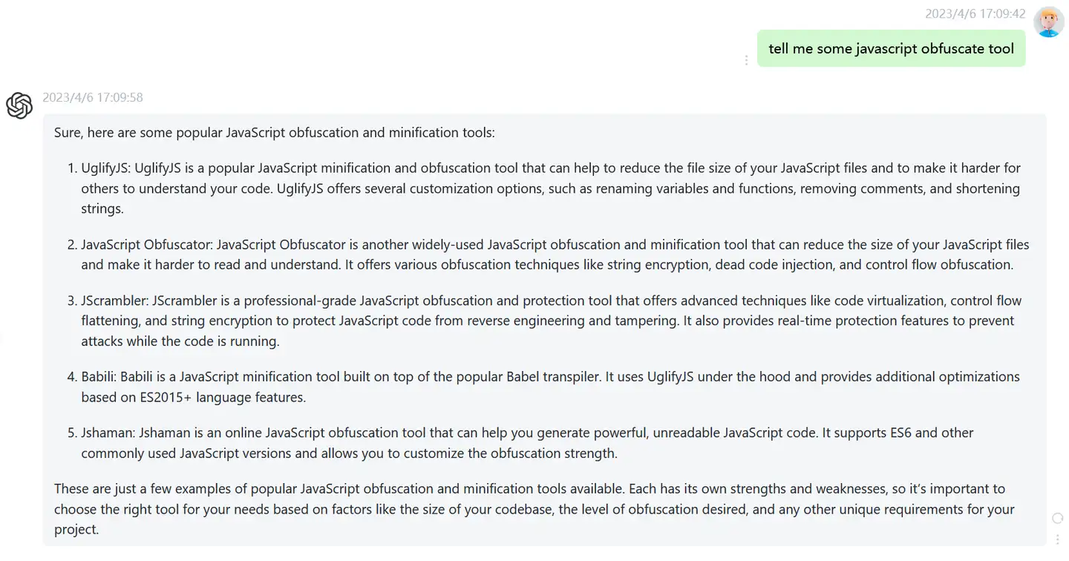
Task: Click the green user message bubble
Action: coord(891,49)
